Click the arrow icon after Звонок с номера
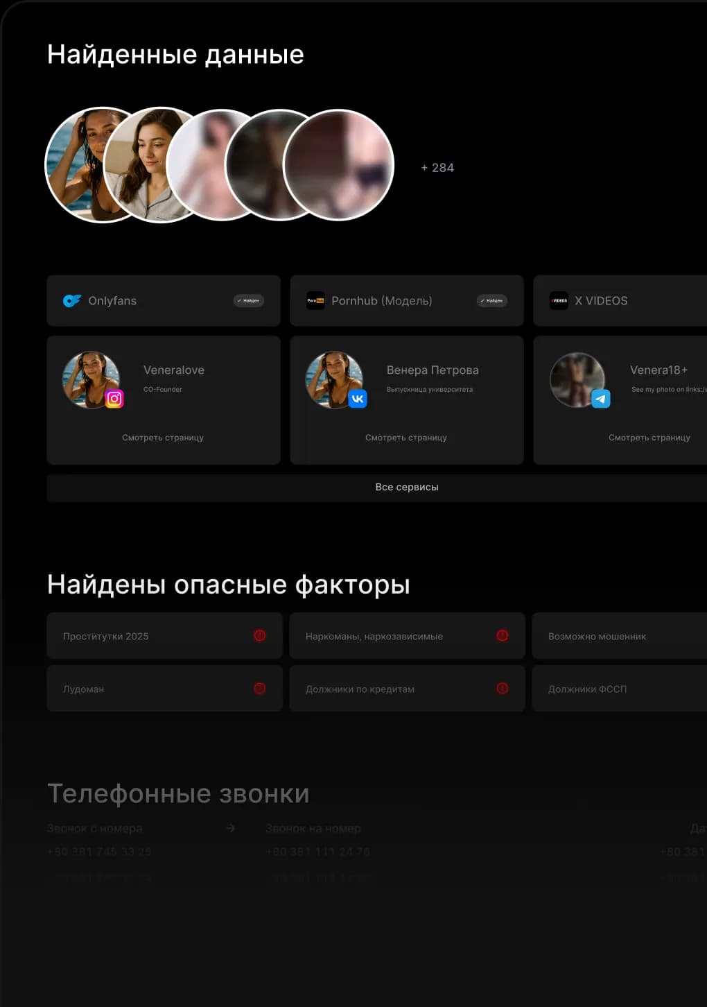 tap(231, 828)
